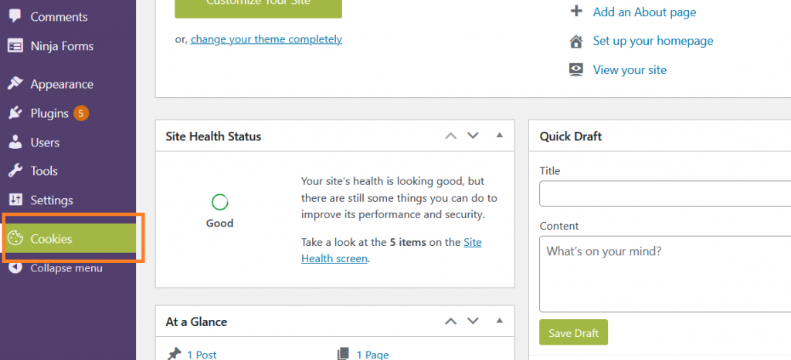This screenshot has width=791, height=360.
Task: Collapse the Site Health Status panel
Action: pos(500,136)
